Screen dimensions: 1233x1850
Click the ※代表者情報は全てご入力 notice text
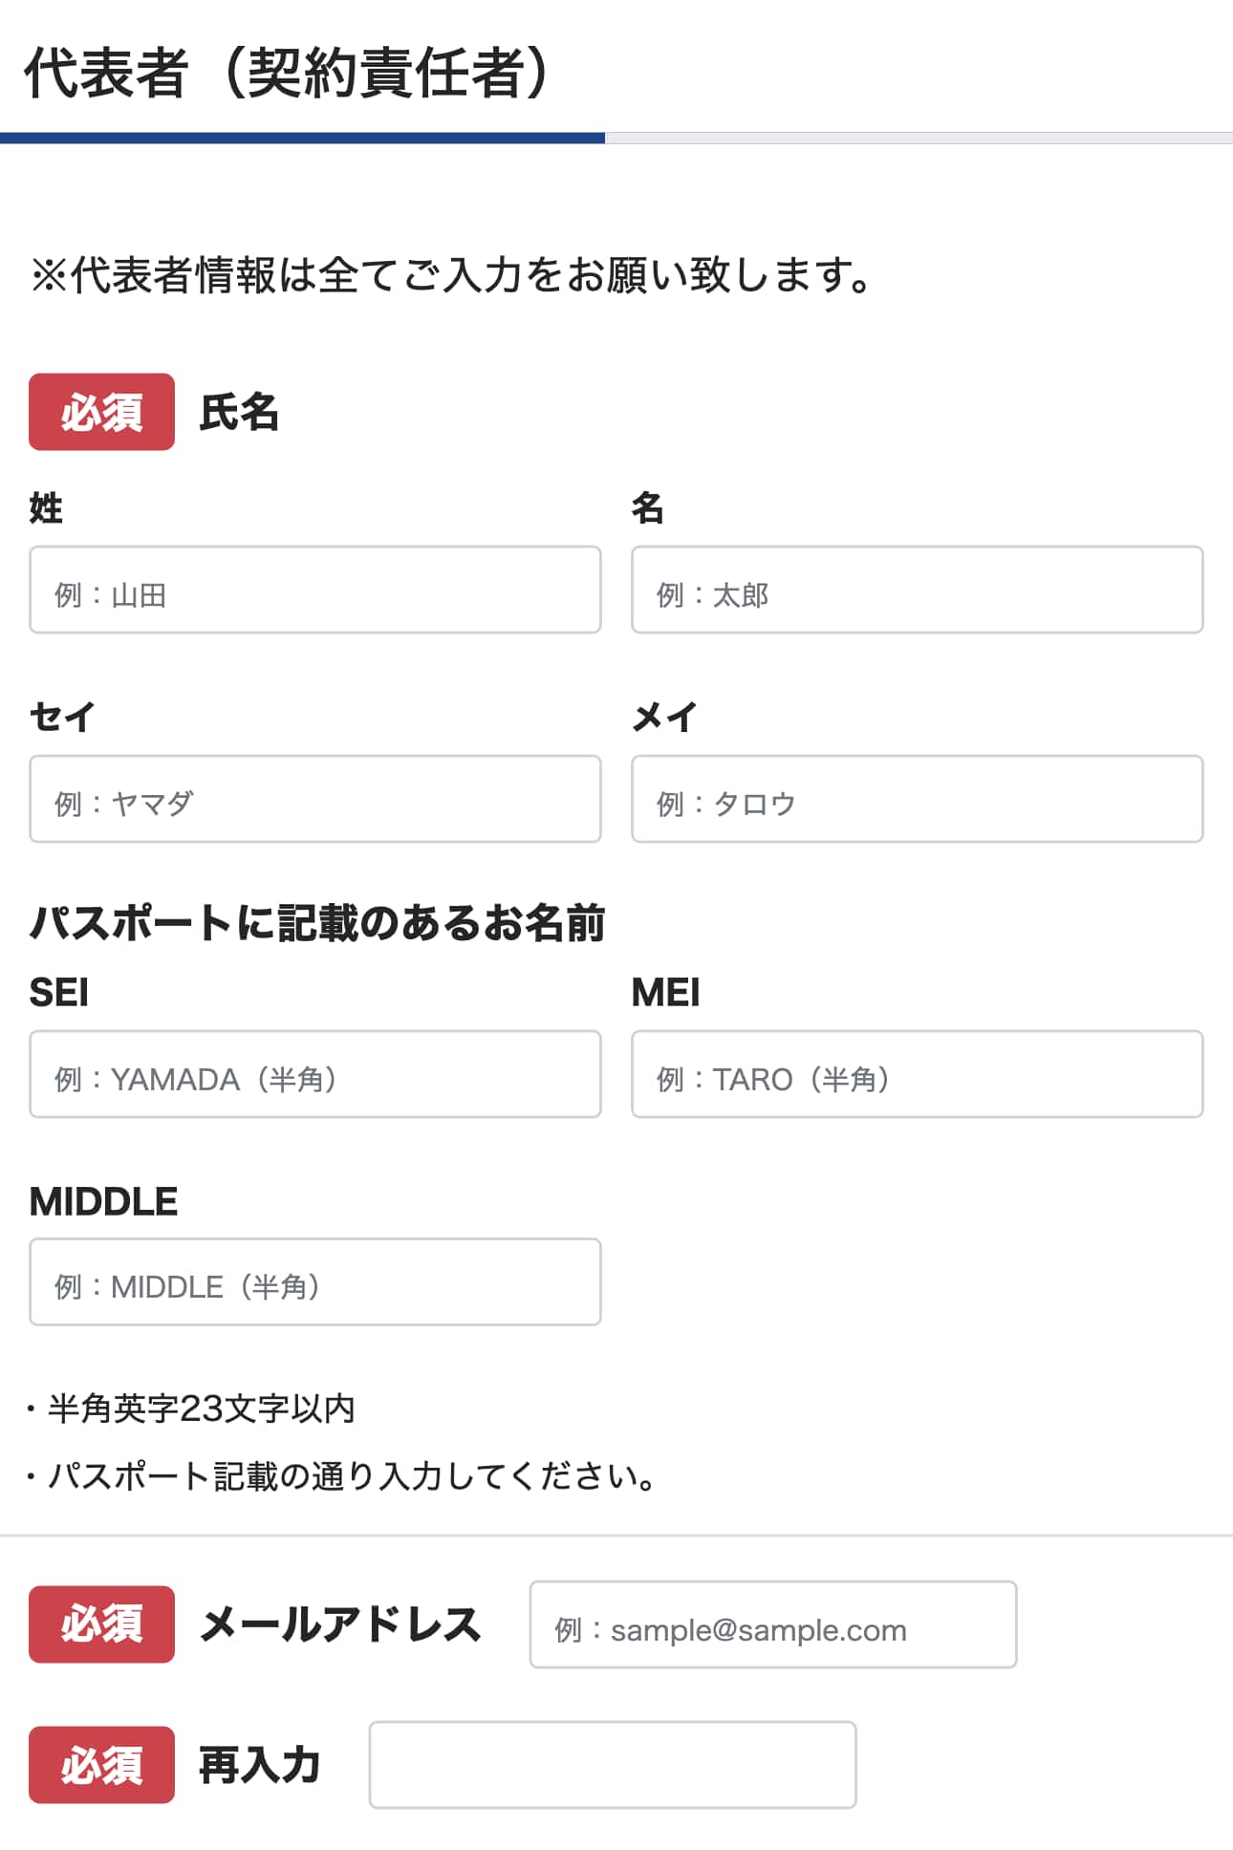[x=451, y=275]
